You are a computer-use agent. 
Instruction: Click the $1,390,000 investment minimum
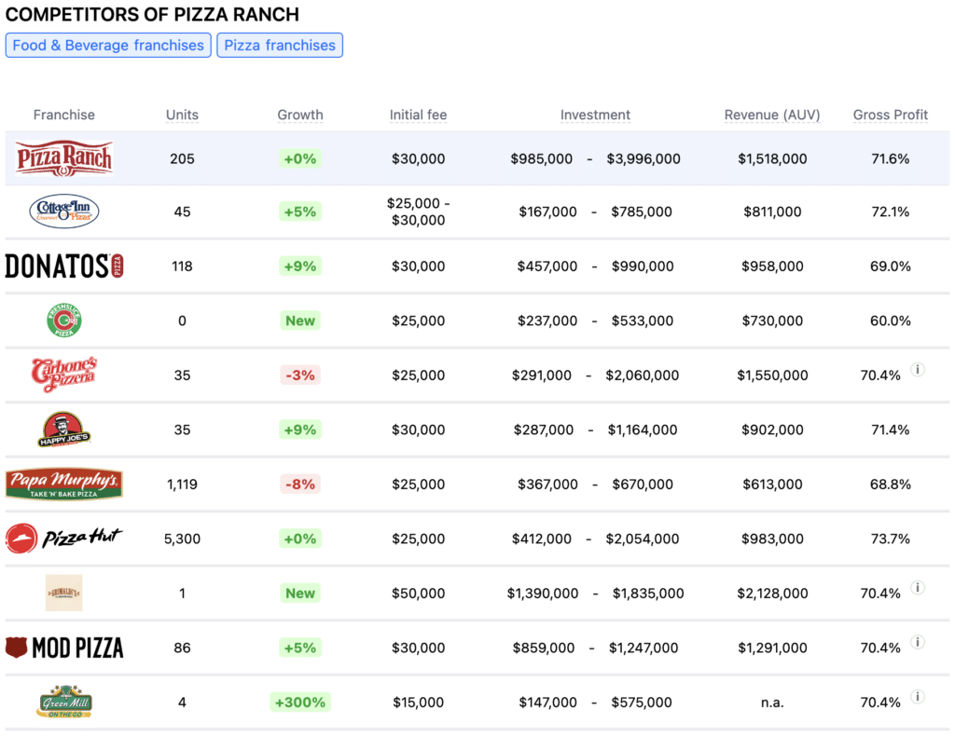click(x=543, y=594)
